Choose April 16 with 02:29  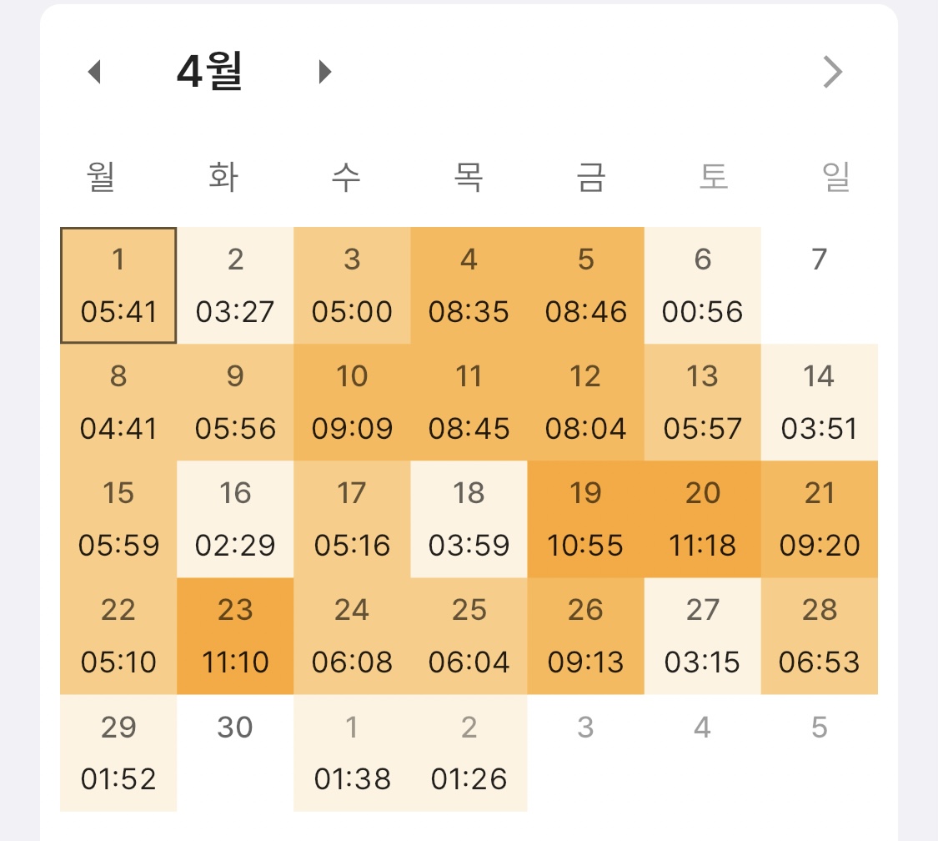(235, 519)
